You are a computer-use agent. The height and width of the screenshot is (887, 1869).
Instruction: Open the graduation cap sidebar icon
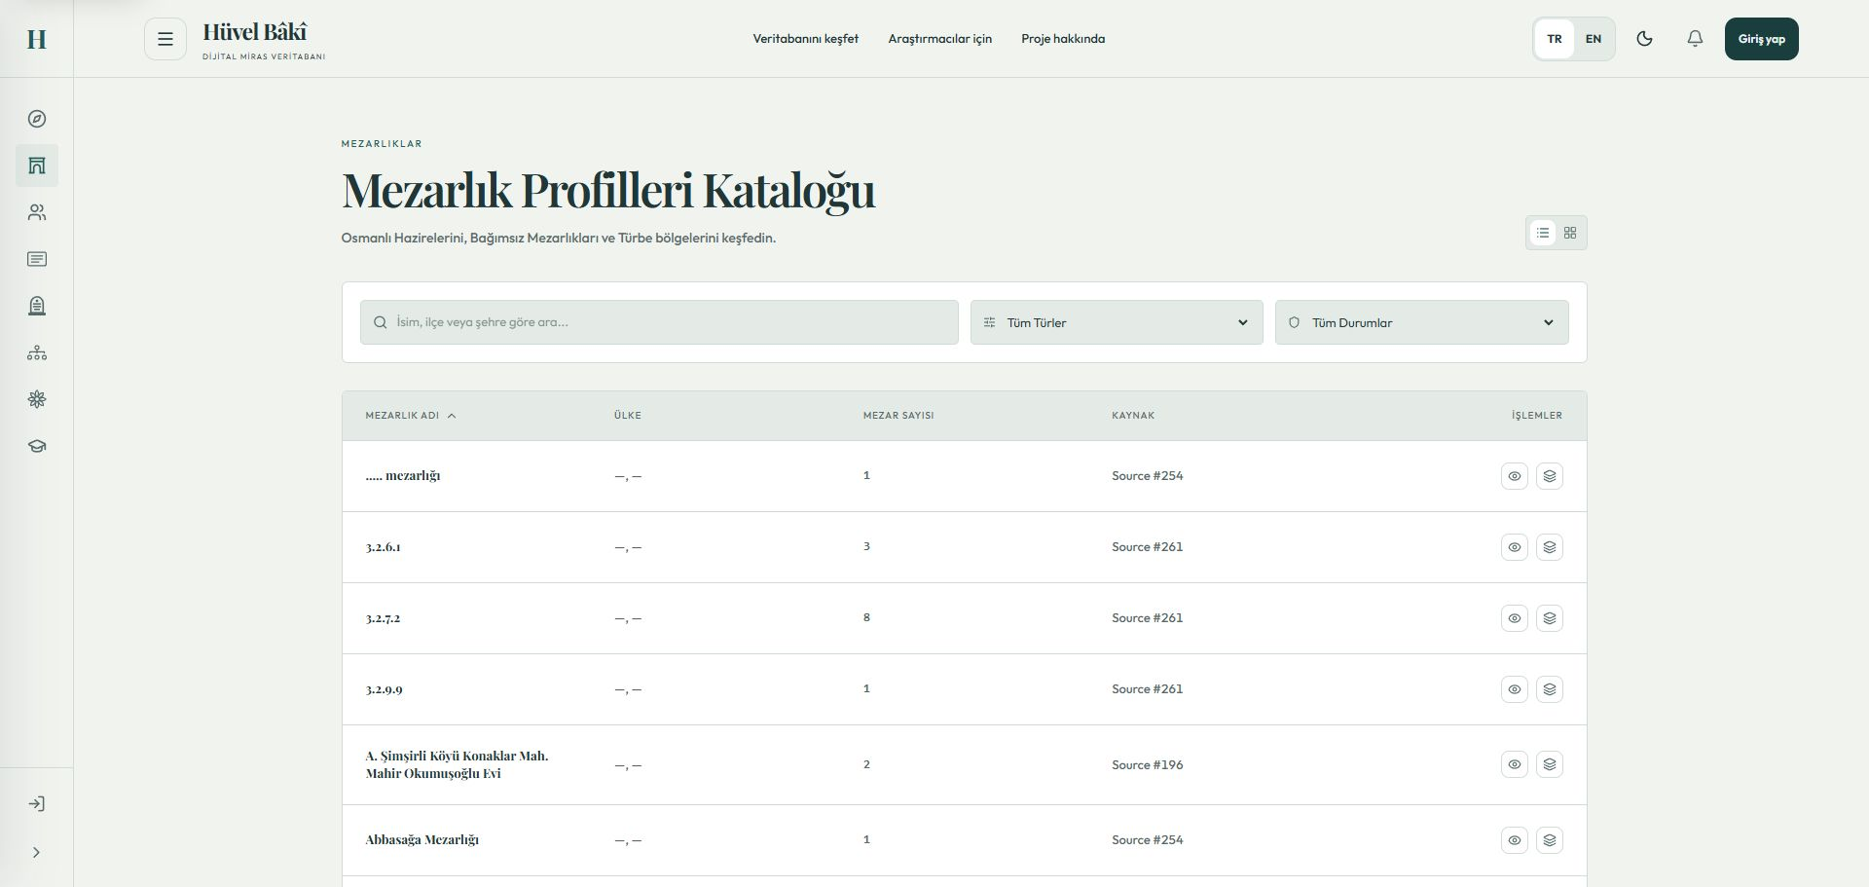[37, 446]
